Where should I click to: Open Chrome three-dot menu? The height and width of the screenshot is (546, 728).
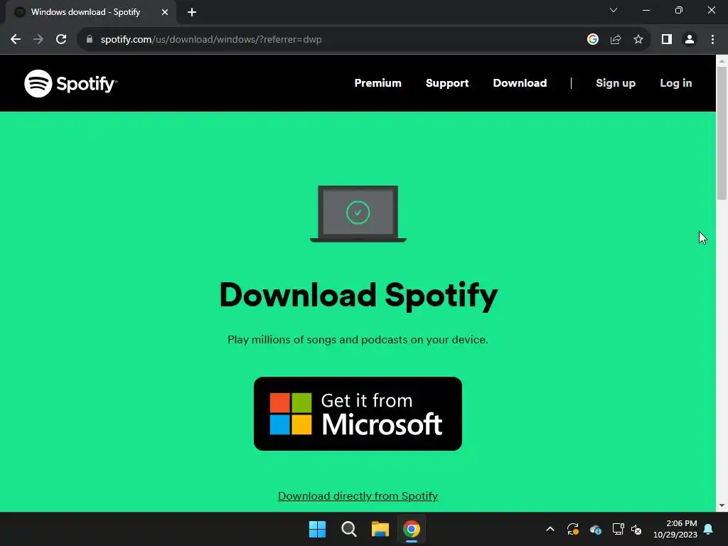tap(712, 40)
